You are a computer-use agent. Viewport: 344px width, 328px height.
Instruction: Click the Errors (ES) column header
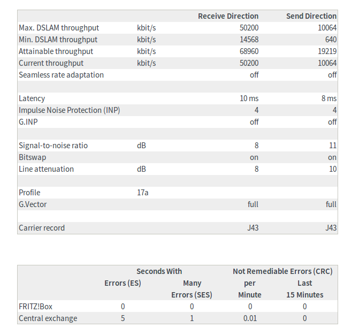point(123,283)
